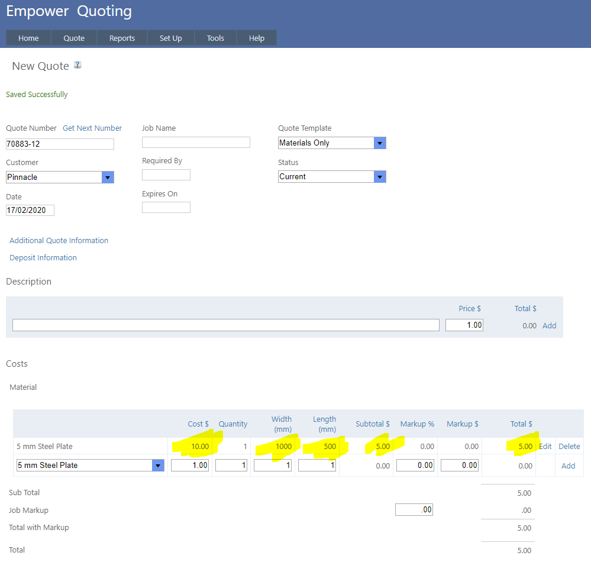Open the Home menu
Image resolution: width=591 pixels, height=562 pixels.
pos(28,38)
